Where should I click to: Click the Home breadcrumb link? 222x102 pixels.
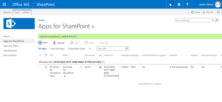click(41, 20)
